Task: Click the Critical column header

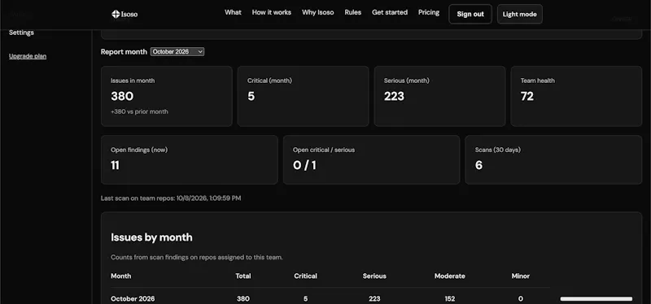Action: click(x=306, y=276)
